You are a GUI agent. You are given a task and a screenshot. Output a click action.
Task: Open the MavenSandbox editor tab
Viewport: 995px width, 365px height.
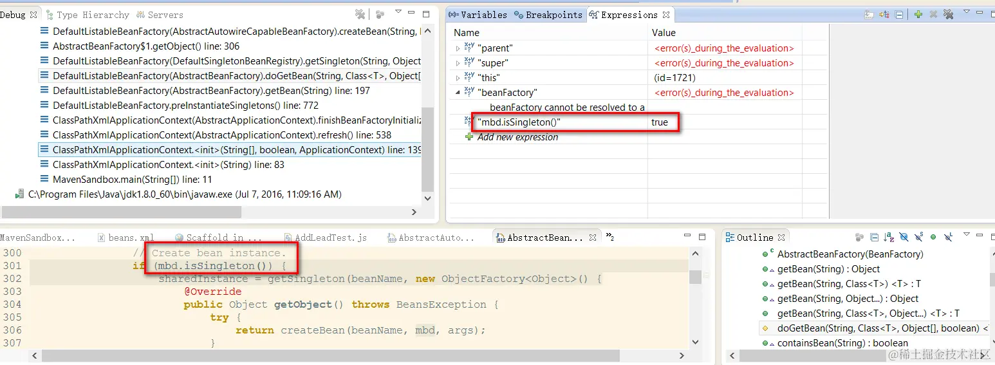[37, 238]
